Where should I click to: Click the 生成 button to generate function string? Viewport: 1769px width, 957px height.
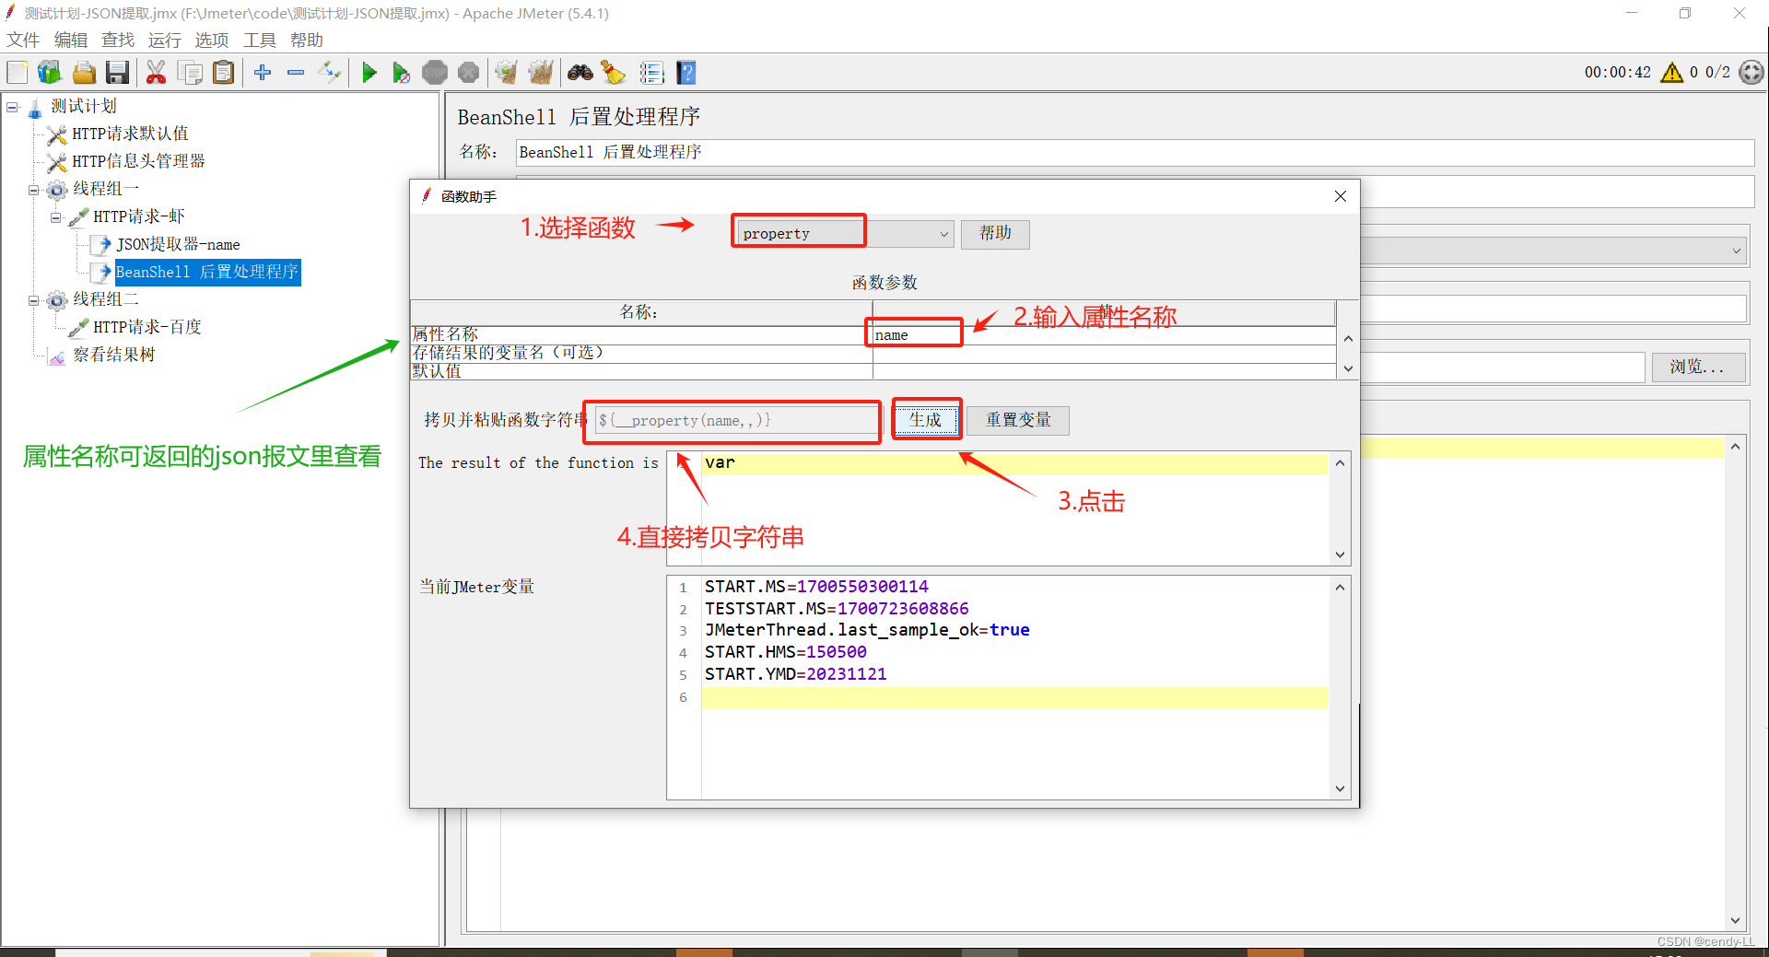pyautogui.click(x=926, y=419)
